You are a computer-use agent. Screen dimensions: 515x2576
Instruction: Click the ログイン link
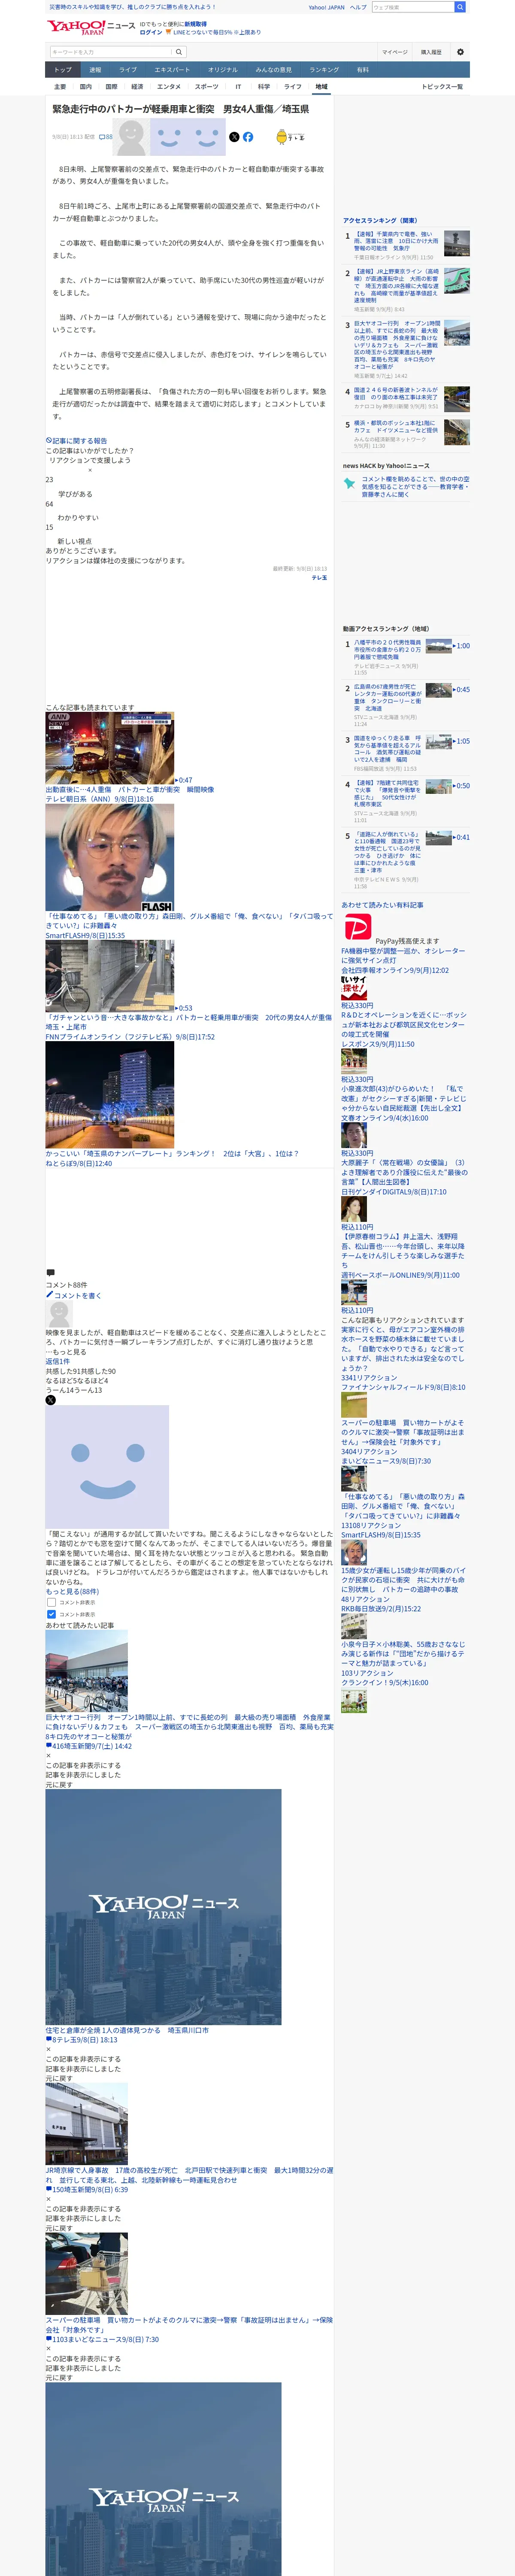tap(151, 32)
